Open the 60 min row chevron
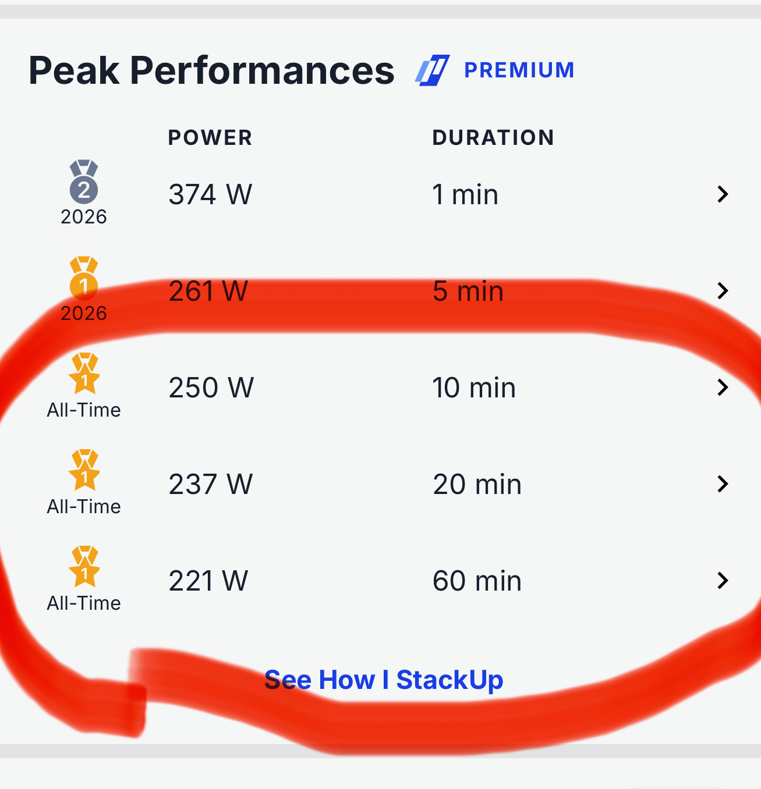761x789 pixels. pyautogui.click(x=723, y=581)
